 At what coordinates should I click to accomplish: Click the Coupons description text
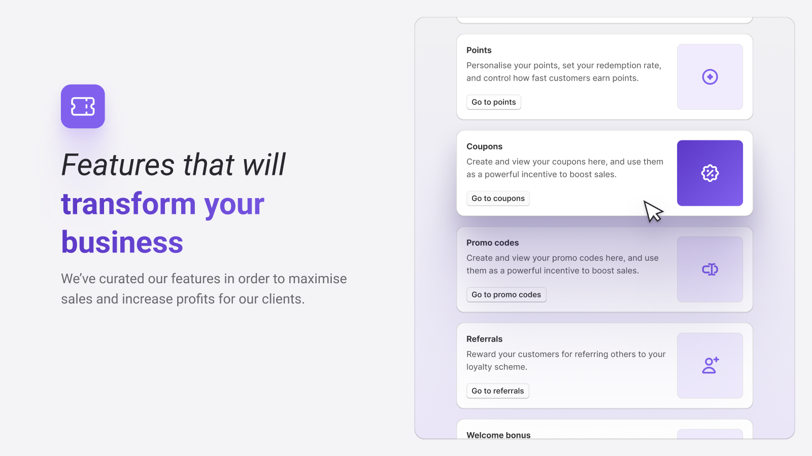tap(565, 168)
